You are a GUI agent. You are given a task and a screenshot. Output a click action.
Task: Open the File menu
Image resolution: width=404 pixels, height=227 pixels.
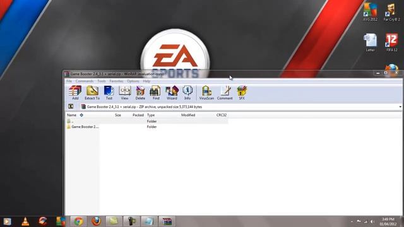[x=69, y=81]
